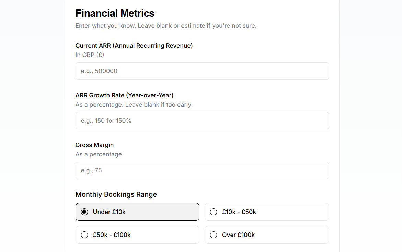This screenshot has width=402, height=252.
Task: Click the '£10k - £50k' option label text
Action: [x=239, y=212]
